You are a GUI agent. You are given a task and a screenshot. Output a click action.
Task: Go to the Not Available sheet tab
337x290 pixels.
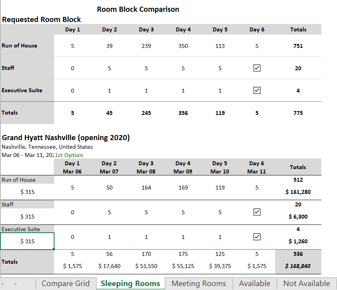(306, 283)
